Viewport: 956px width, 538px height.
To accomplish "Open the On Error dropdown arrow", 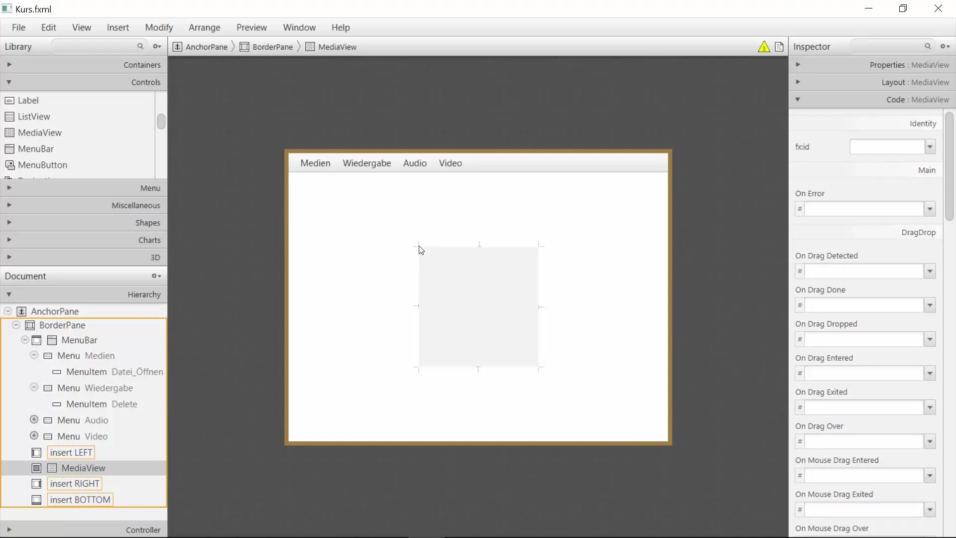I will 930,209.
